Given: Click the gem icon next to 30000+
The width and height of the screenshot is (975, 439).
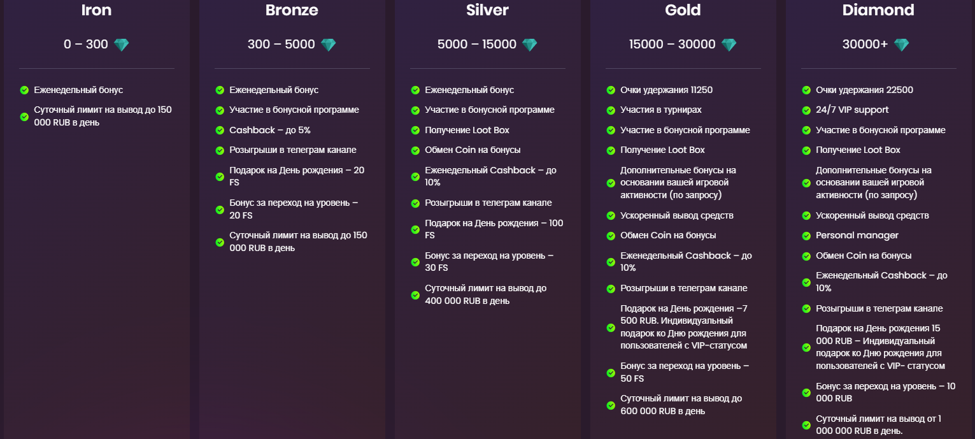Looking at the screenshot, I should click(x=901, y=45).
